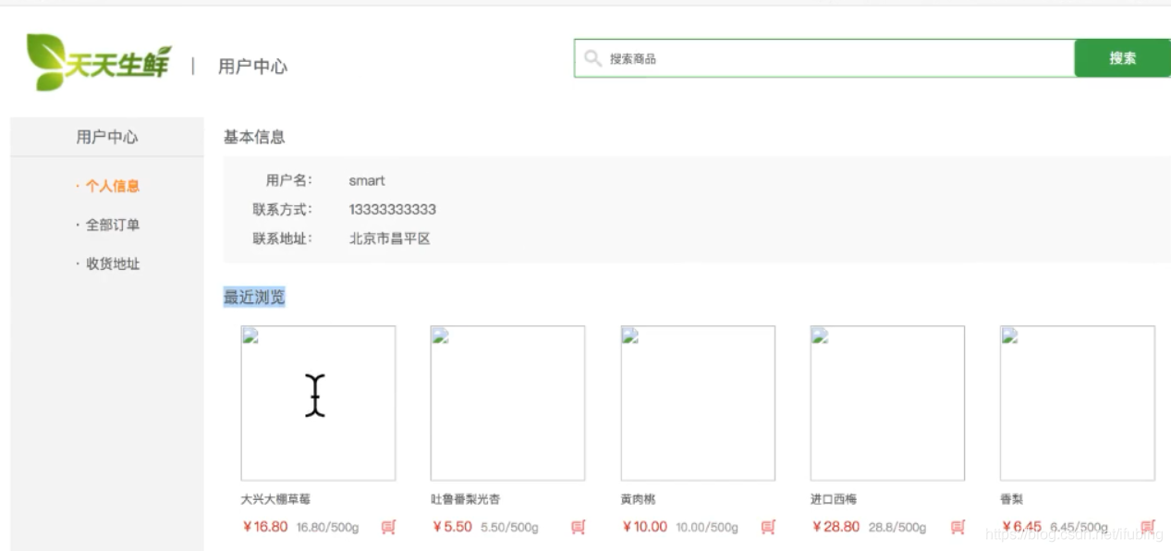Viewport: 1171px width, 551px height.
Task: Open 全部订单 in the sidebar
Action: coord(112,225)
